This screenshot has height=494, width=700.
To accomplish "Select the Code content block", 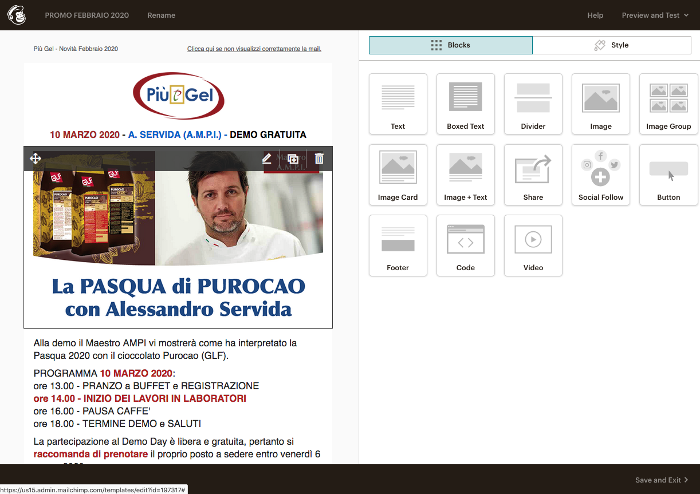I will 466,246.
